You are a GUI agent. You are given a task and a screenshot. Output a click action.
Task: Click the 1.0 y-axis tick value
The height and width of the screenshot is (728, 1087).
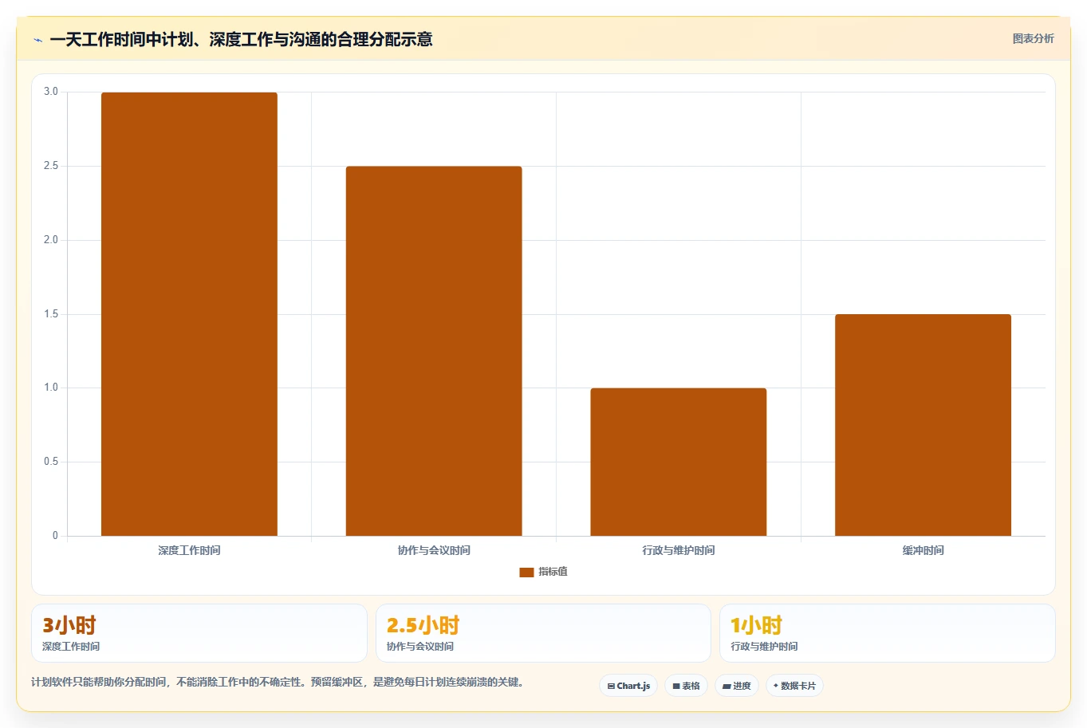51,388
